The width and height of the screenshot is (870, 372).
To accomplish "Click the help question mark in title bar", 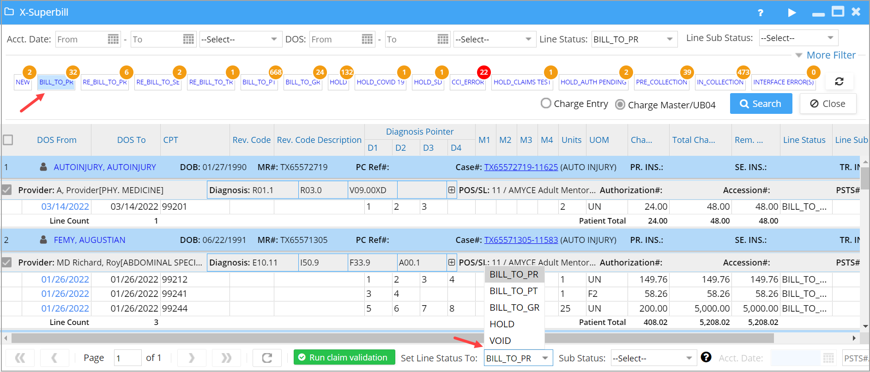I will coord(761,12).
